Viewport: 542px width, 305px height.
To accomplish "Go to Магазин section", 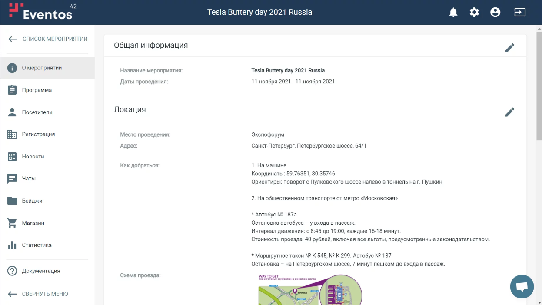I will point(47,223).
